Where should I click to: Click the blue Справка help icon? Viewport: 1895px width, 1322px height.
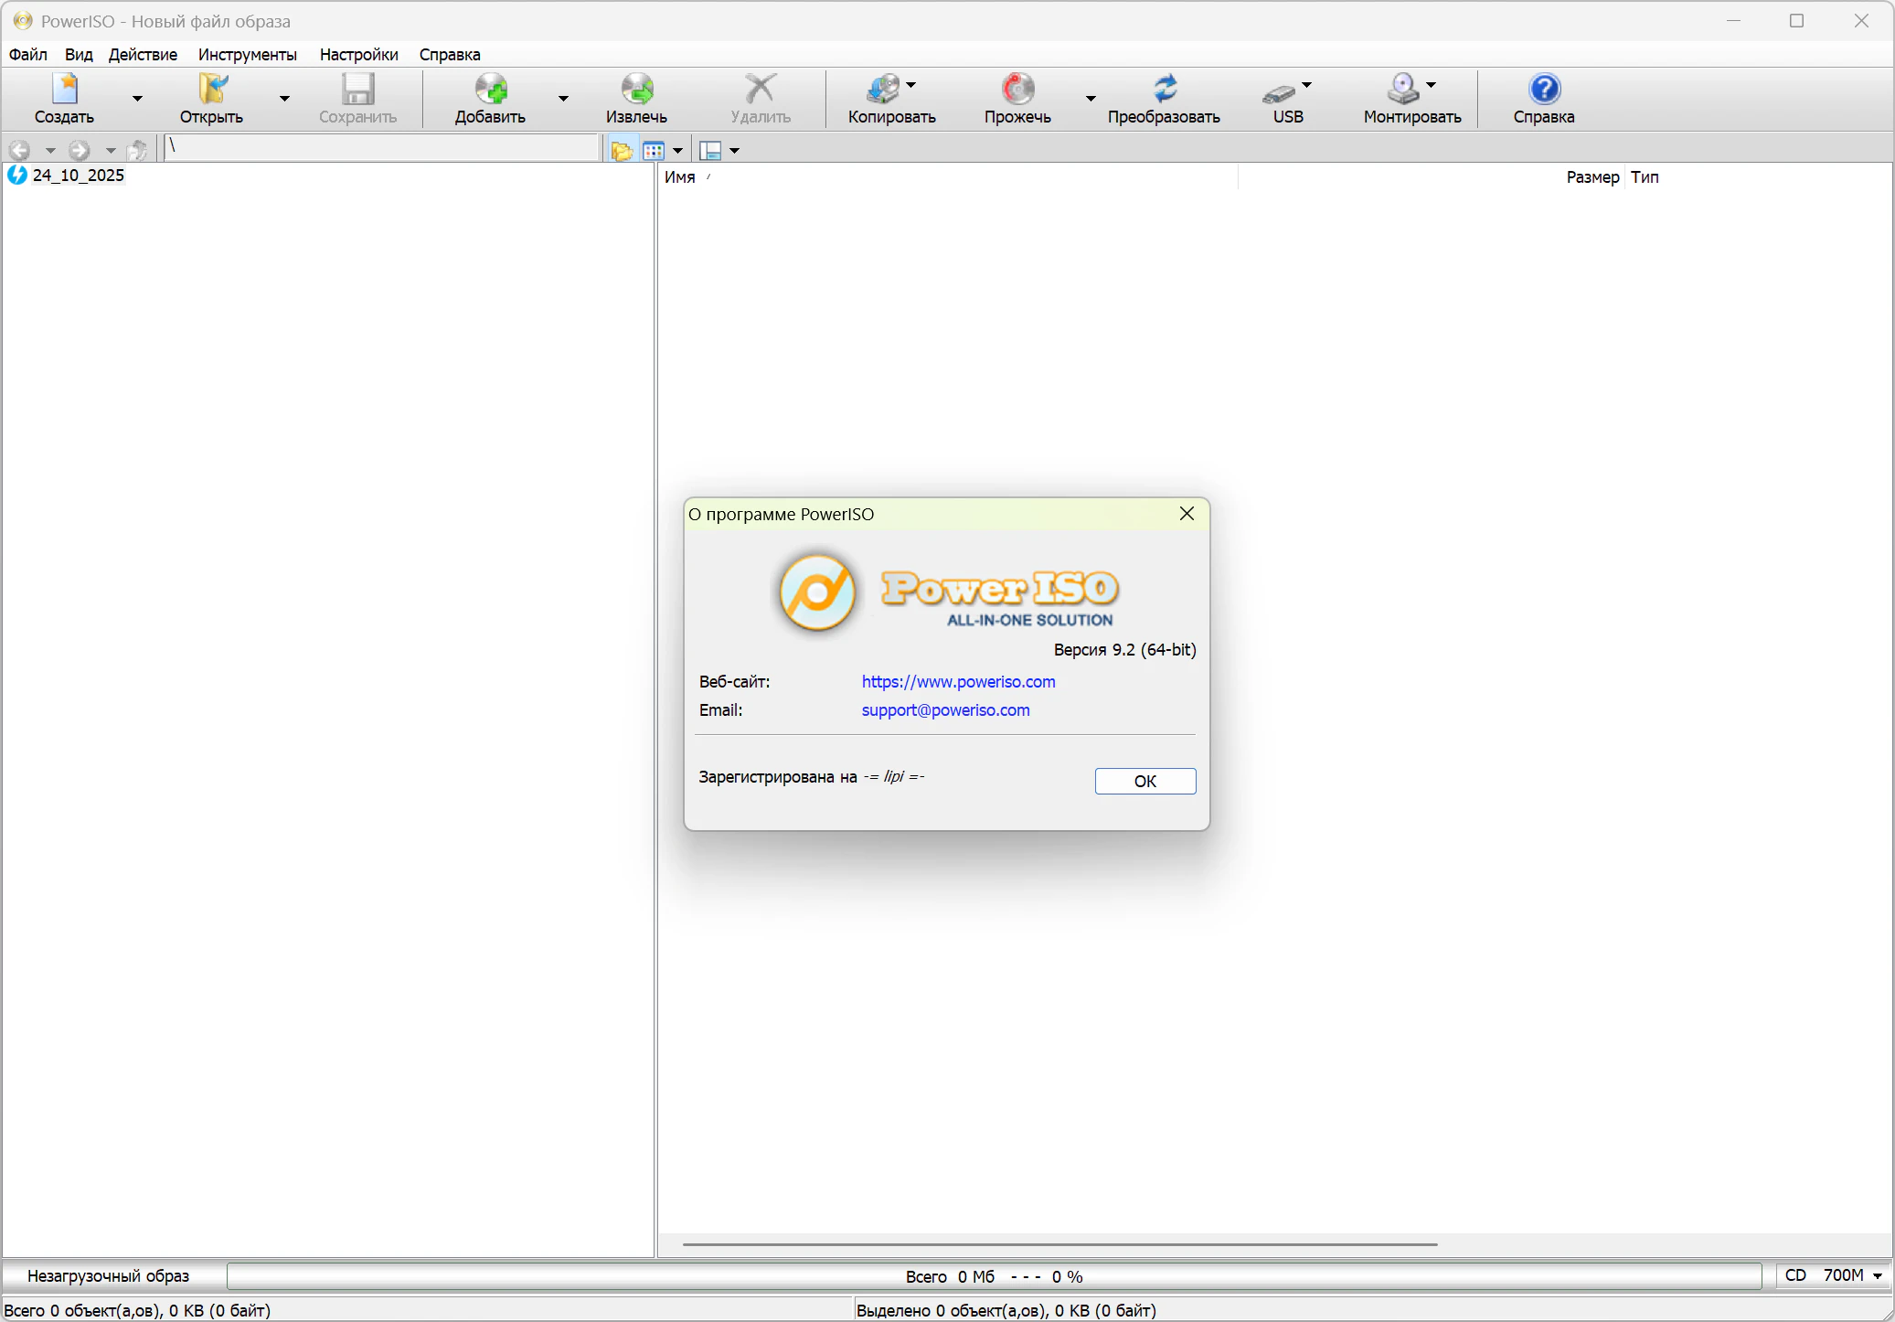1544,90
